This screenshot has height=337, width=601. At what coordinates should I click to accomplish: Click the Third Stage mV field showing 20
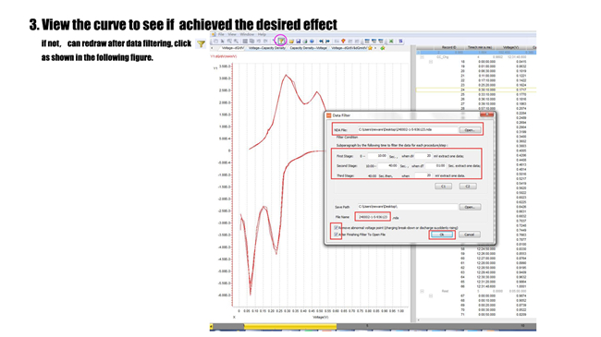coord(423,175)
